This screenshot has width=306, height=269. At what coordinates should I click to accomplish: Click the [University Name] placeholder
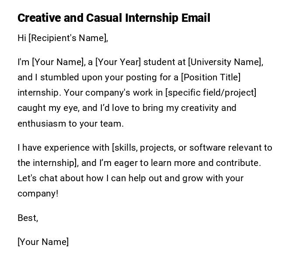point(225,62)
